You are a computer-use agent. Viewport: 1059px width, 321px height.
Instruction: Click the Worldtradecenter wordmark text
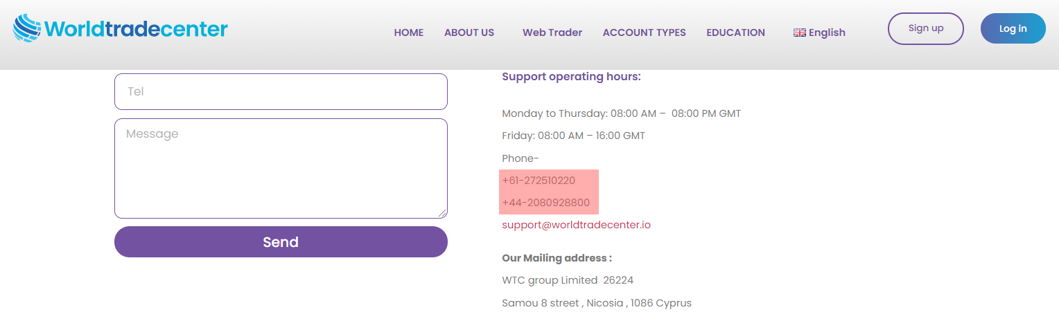(x=136, y=29)
